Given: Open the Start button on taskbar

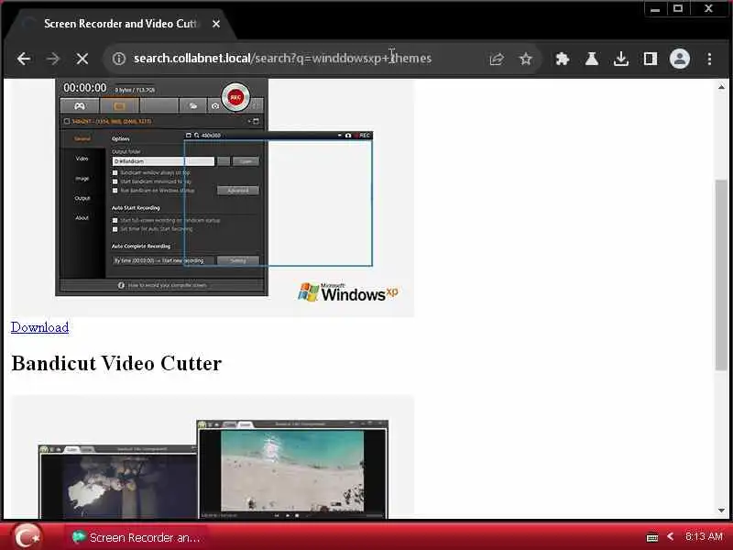Looking at the screenshot, I should (27, 536).
